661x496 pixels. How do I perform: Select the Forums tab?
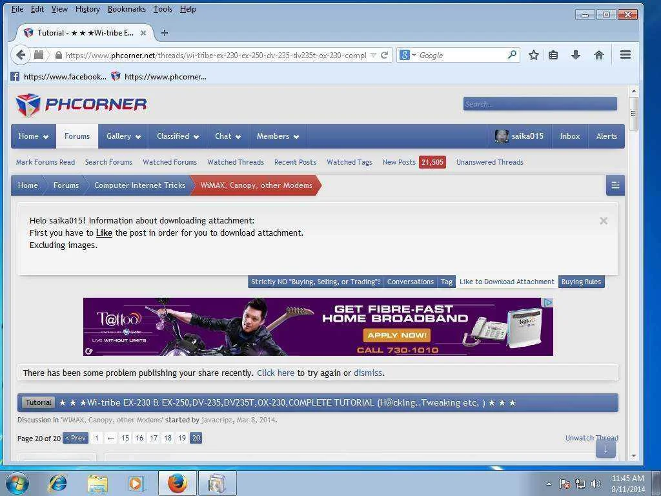click(x=77, y=136)
